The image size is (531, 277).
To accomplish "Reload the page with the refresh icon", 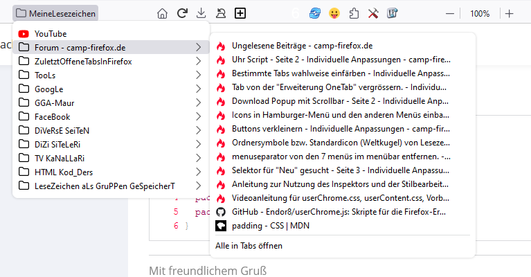I will point(182,13).
